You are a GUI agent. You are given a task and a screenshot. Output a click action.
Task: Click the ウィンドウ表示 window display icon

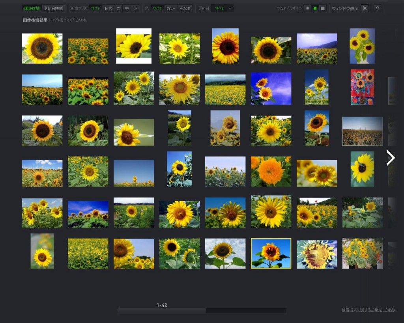pos(365,9)
